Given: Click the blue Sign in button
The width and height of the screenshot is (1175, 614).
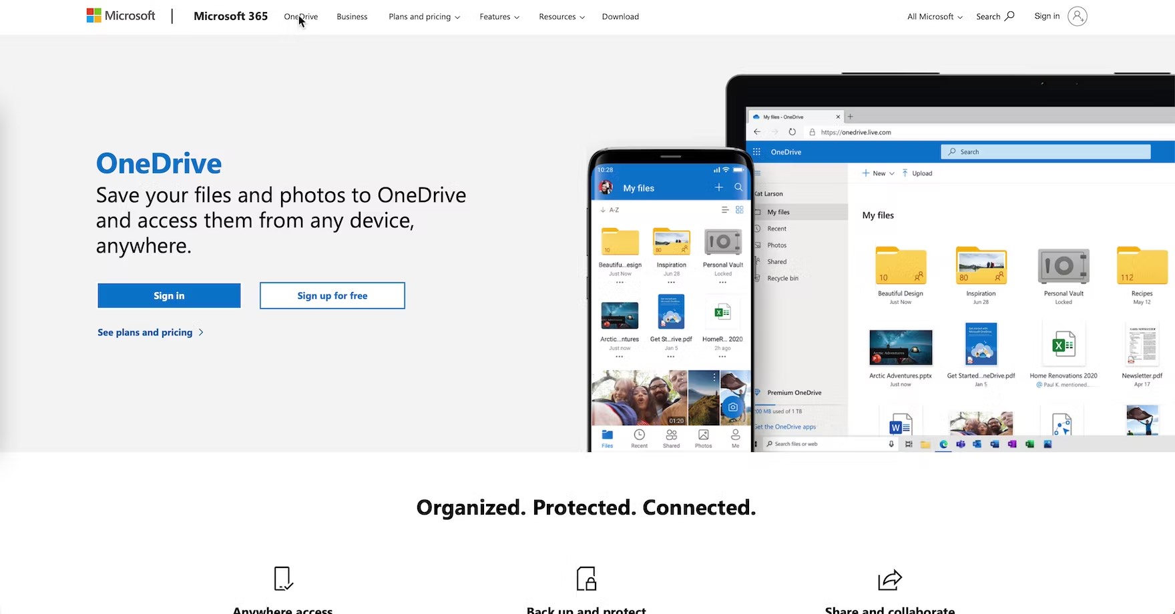Looking at the screenshot, I should (169, 295).
